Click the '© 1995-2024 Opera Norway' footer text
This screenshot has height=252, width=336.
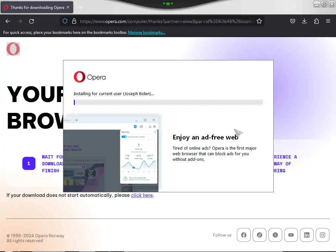35,236
